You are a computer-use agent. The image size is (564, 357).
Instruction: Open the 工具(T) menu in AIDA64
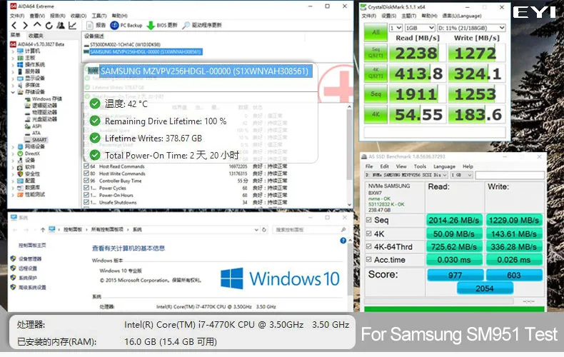point(99,16)
